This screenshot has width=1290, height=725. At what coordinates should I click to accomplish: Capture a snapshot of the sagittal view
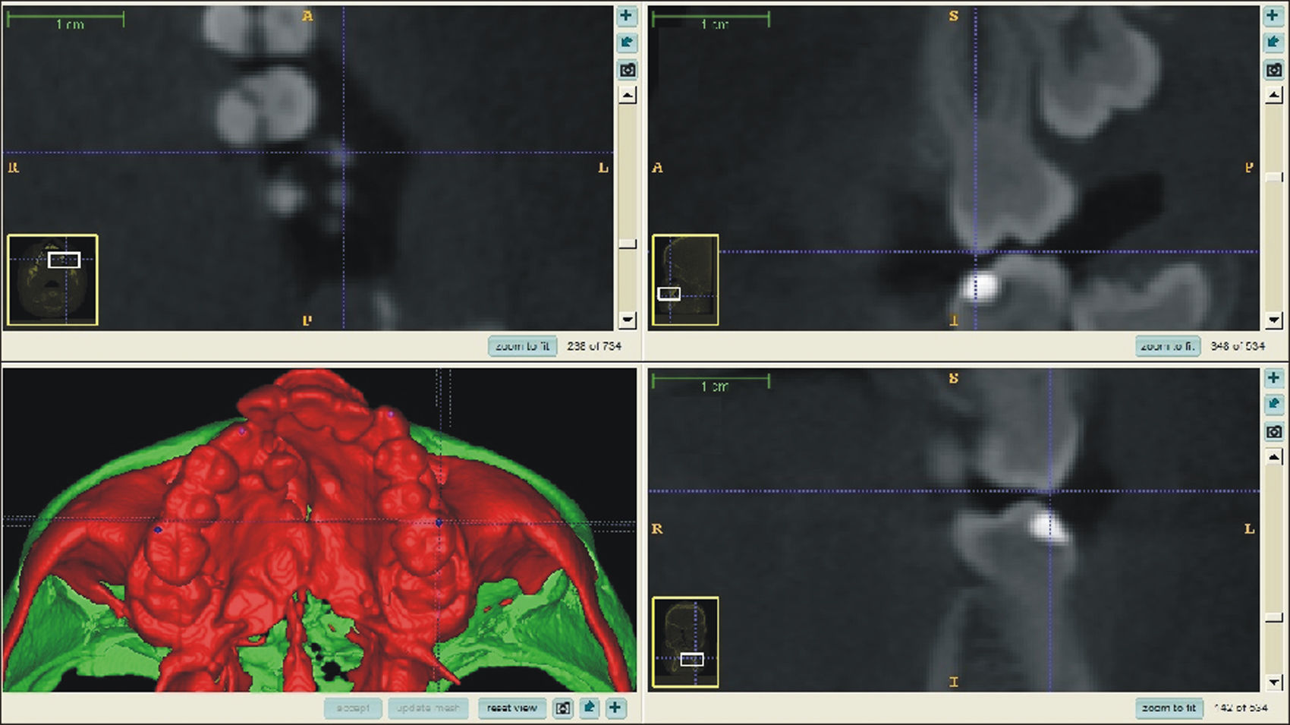click(1273, 71)
